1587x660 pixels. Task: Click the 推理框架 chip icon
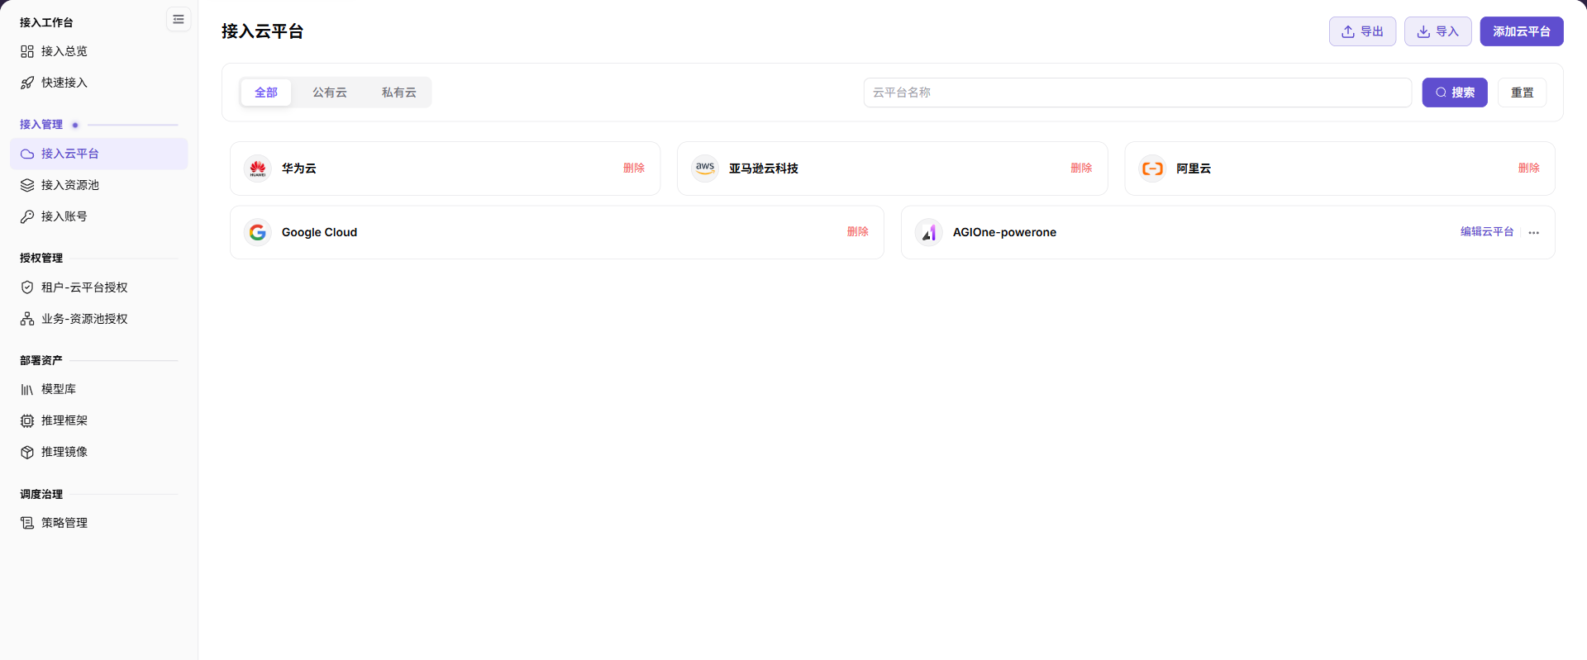click(27, 420)
